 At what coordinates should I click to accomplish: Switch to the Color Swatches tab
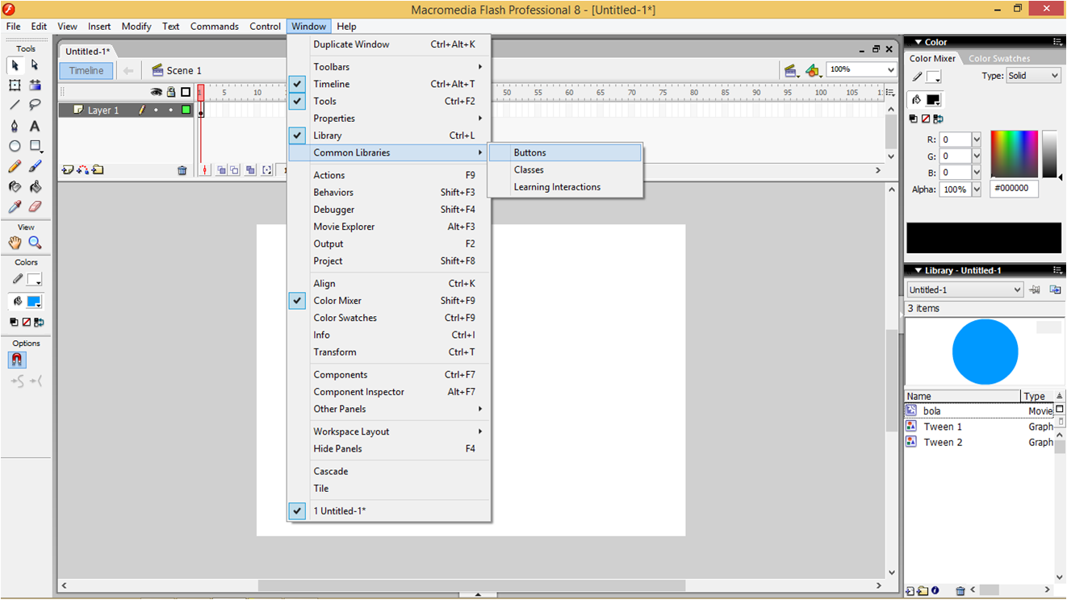pyautogui.click(x=999, y=59)
